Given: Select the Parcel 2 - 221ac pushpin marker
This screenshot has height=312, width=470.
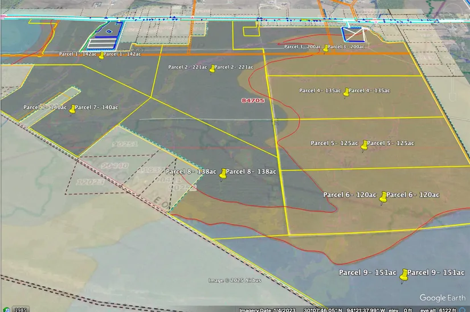Looking at the screenshot, I should coord(212,68).
